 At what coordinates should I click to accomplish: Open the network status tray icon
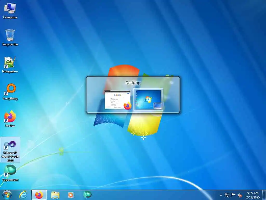tap(227, 195)
